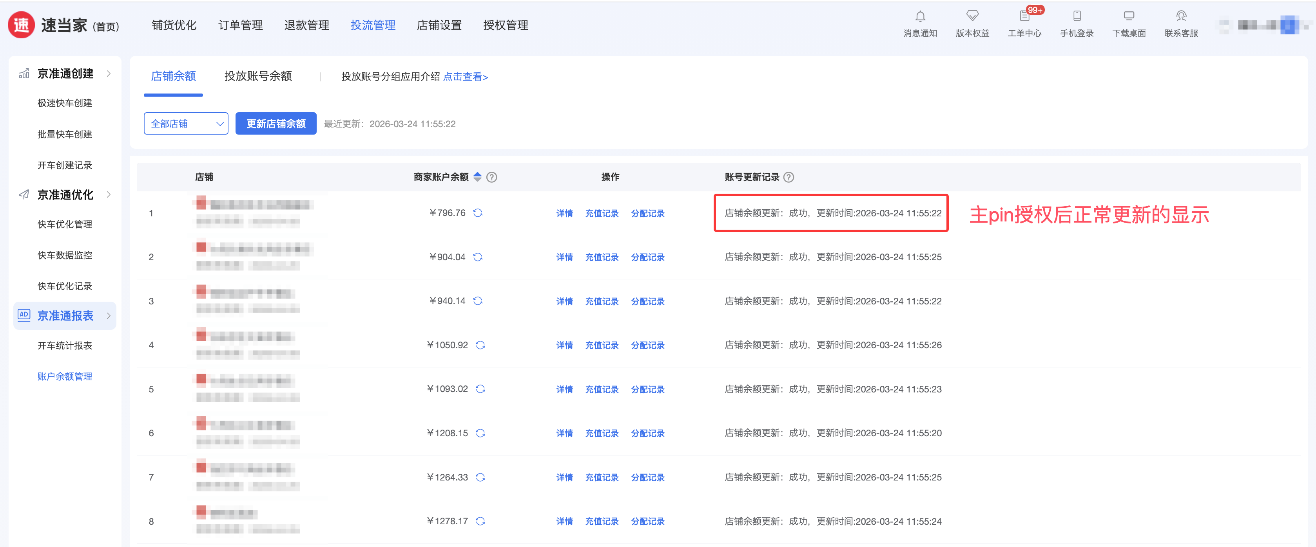The image size is (1316, 547).
Task: Open the 订单管理 top menu
Action: pos(240,25)
